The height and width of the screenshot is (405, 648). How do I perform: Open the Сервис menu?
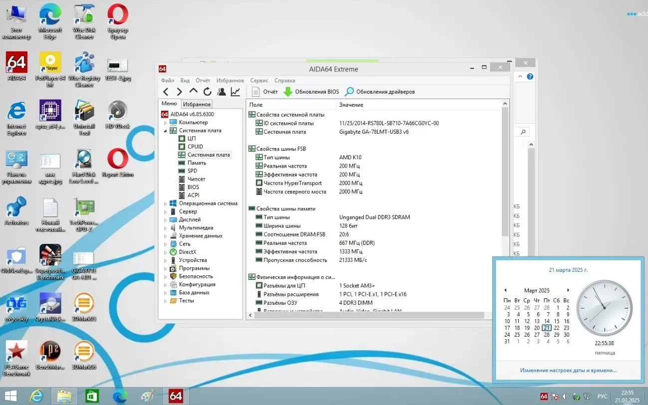(x=259, y=80)
